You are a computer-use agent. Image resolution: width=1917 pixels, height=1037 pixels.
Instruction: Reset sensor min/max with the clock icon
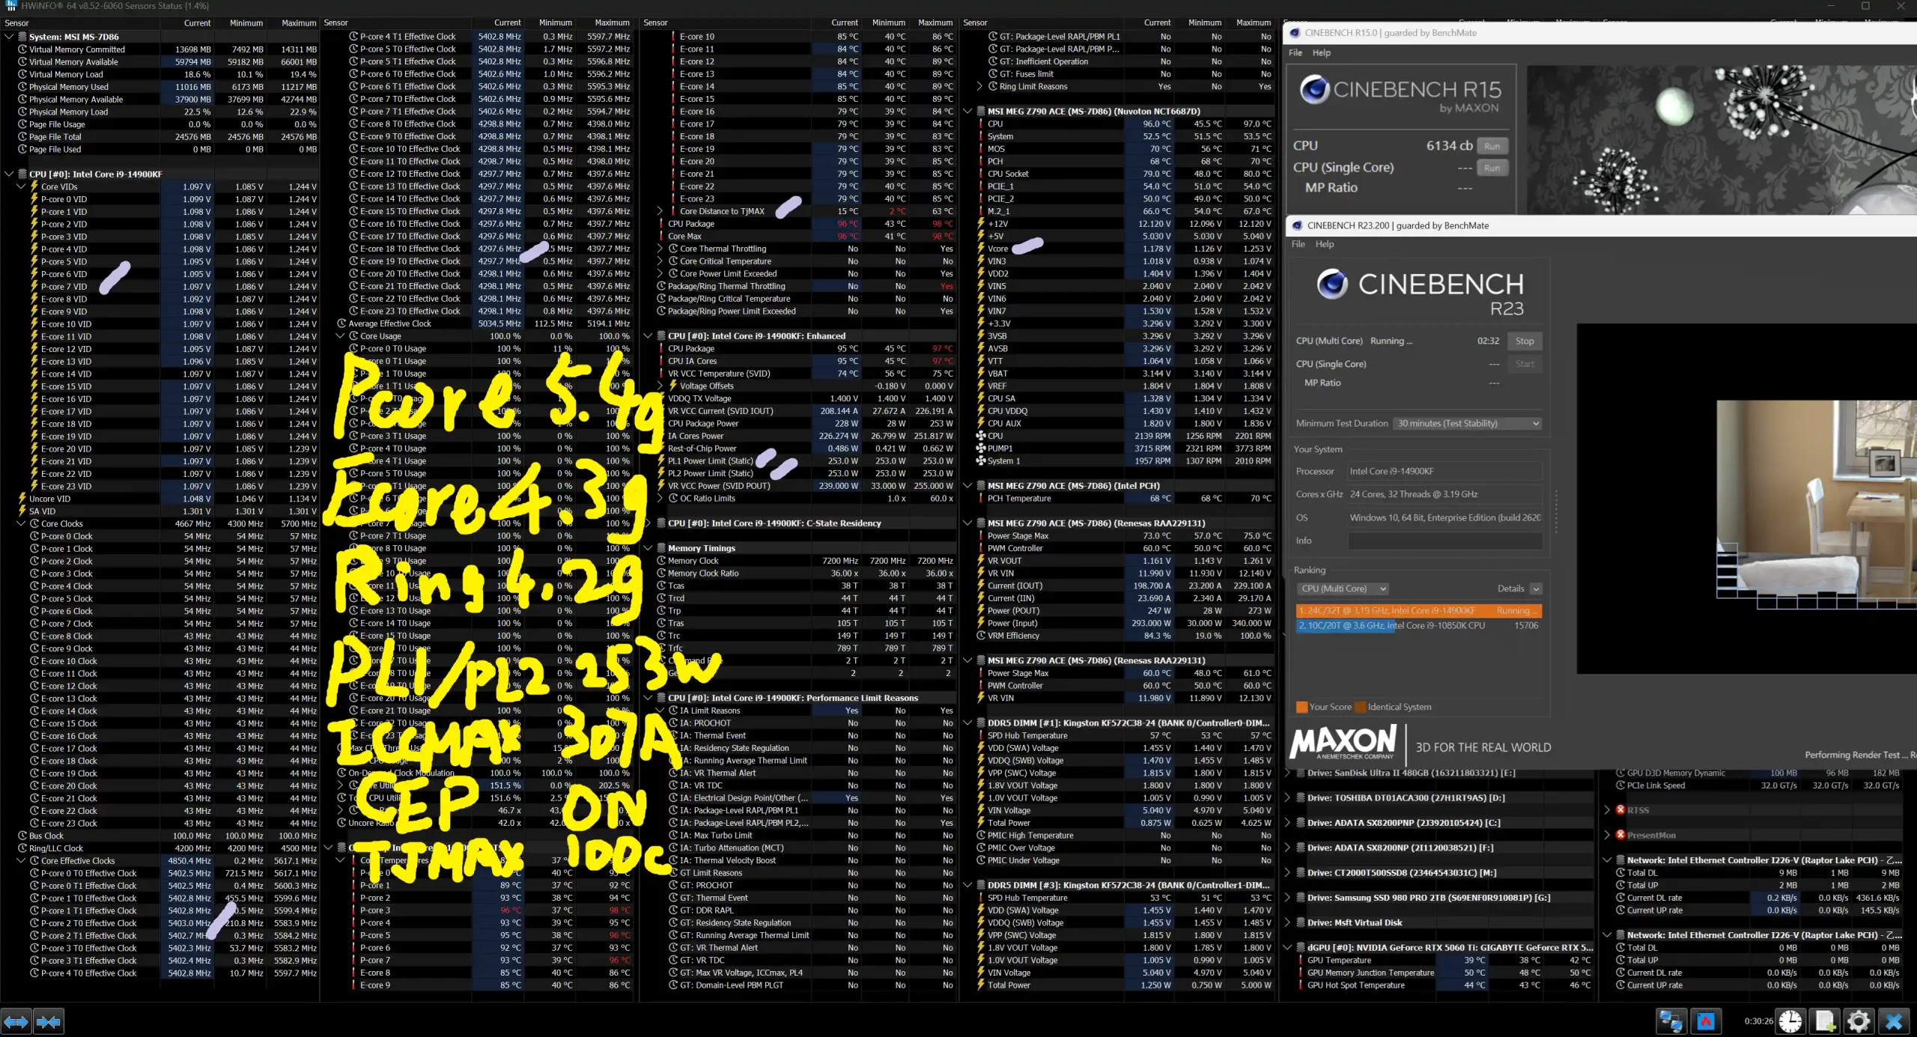tap(1790, 1021)
